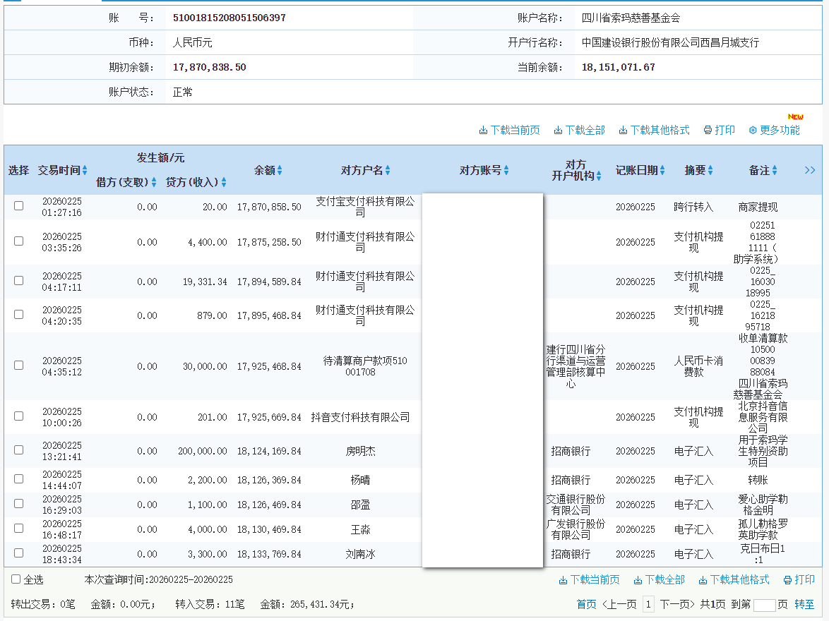Click the bottom download current page icon
The image size is (829, 621).
[x=588, y=579]
